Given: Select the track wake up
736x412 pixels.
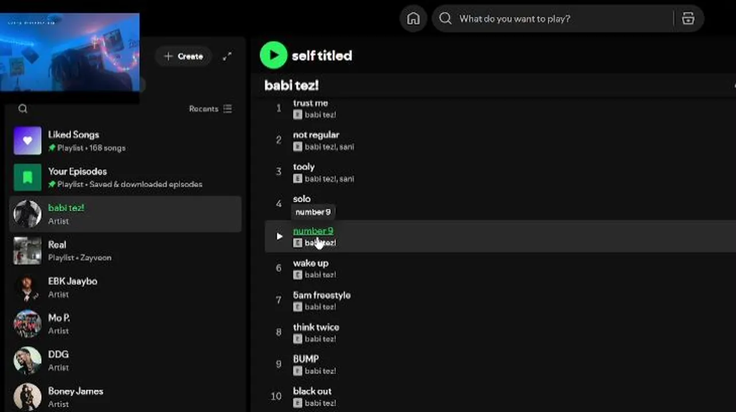Looking at the screenshot, I should coord(311,263).
